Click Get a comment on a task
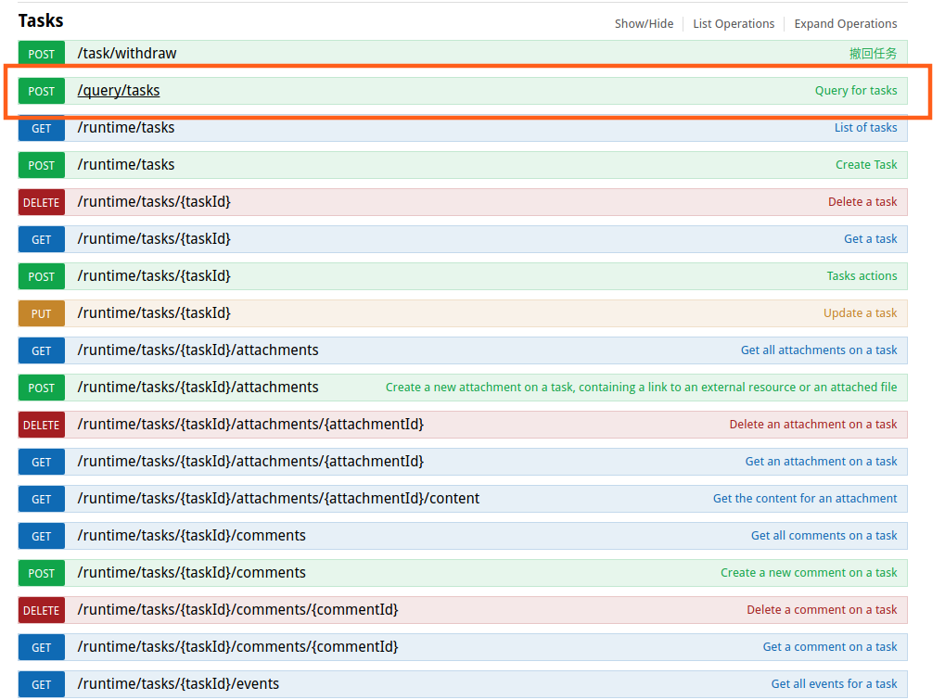This screenshot has height=700, width=945. (830, 647)
